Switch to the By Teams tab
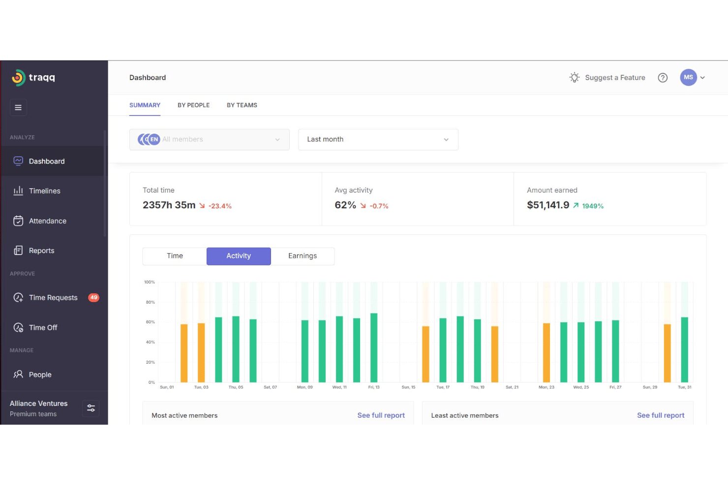The width and height of the screenshot is (728, 485). point(242,105)
